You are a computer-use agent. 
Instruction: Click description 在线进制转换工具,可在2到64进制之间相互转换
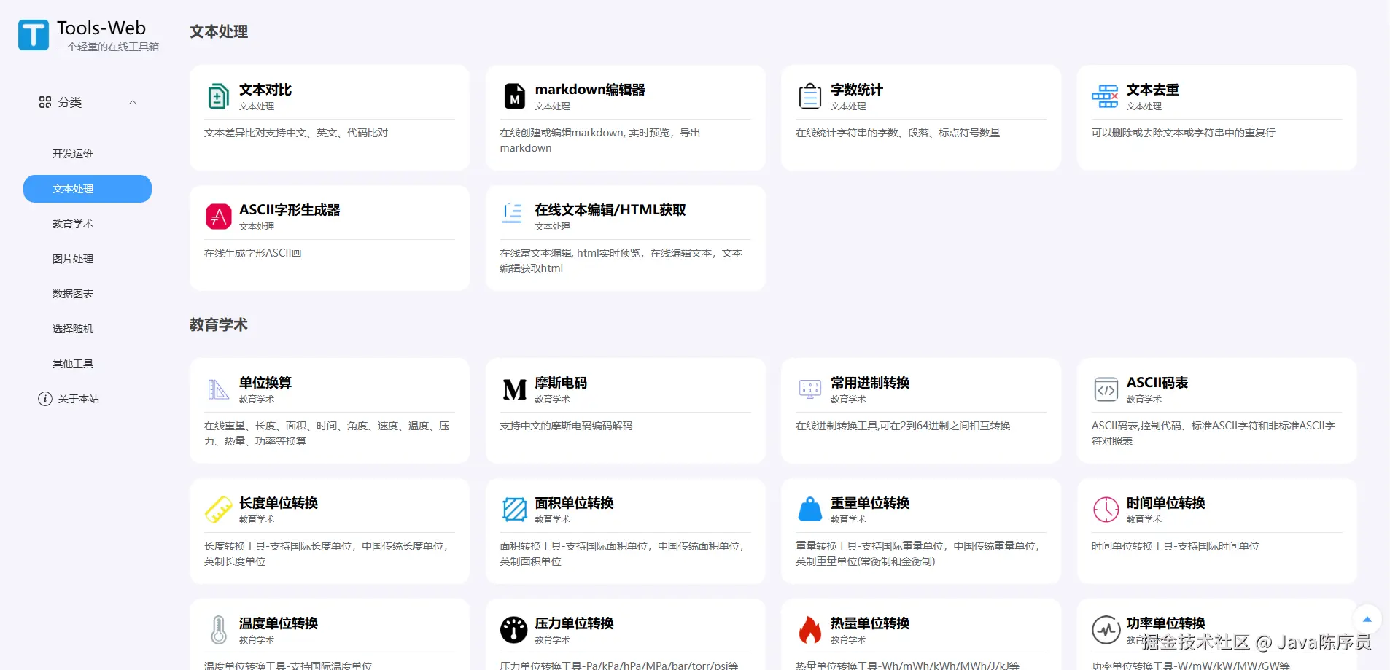[x=903, y=426]
